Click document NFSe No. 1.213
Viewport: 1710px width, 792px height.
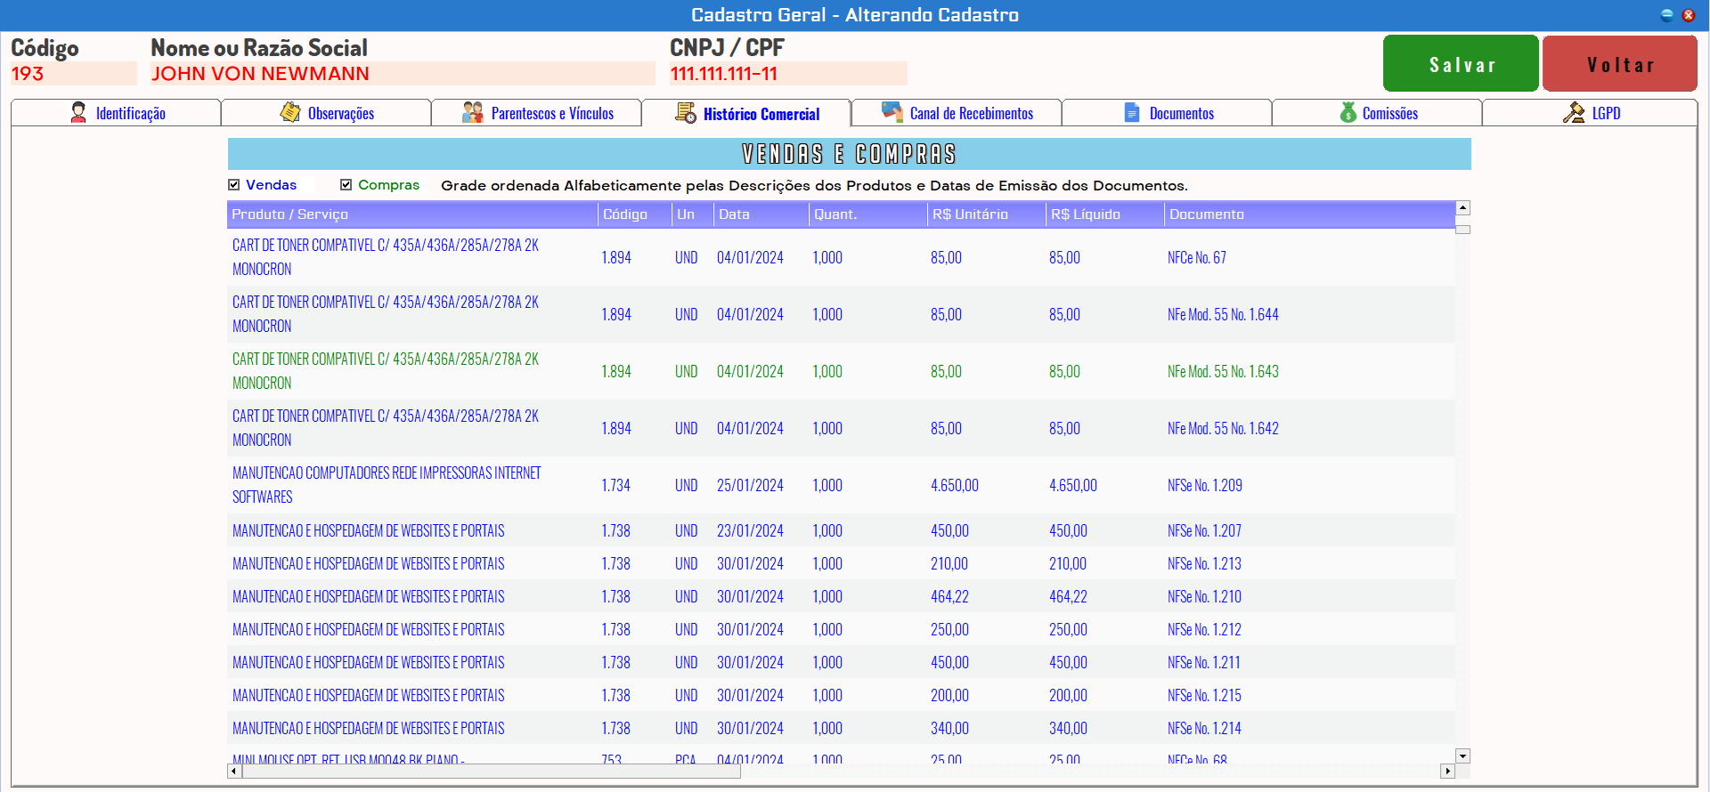1204,563
